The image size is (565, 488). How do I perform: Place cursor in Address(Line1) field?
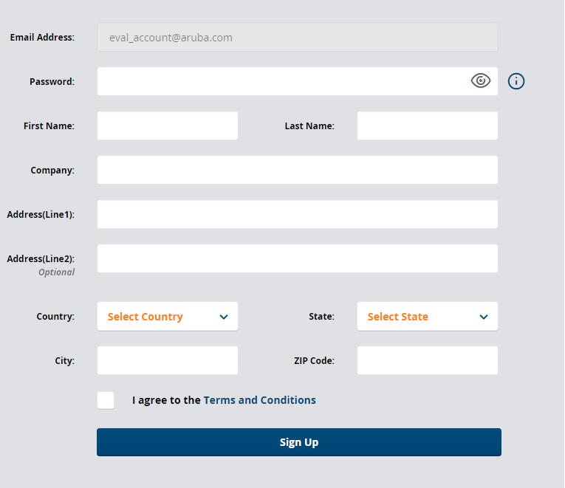click(x=298, y=214)
